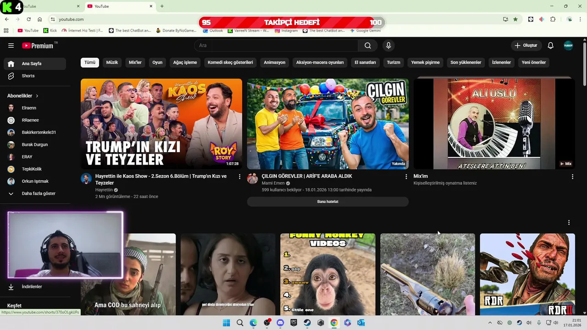Image resolution: width=587 pixels, height=330 pixels.
Task: Open a new Chrome tab
Action: coord(162,6)
